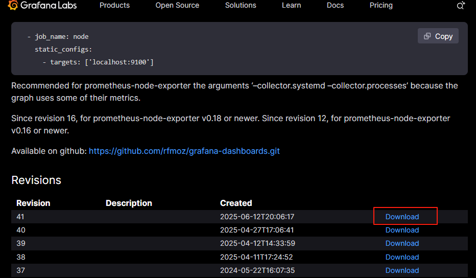Download revision 41
This screenshot has height=278, width=476.
point(402,217)
